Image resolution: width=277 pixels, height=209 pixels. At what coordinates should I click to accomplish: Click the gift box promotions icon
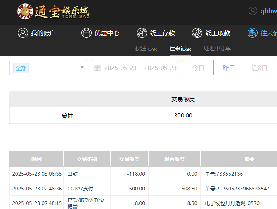86,33
